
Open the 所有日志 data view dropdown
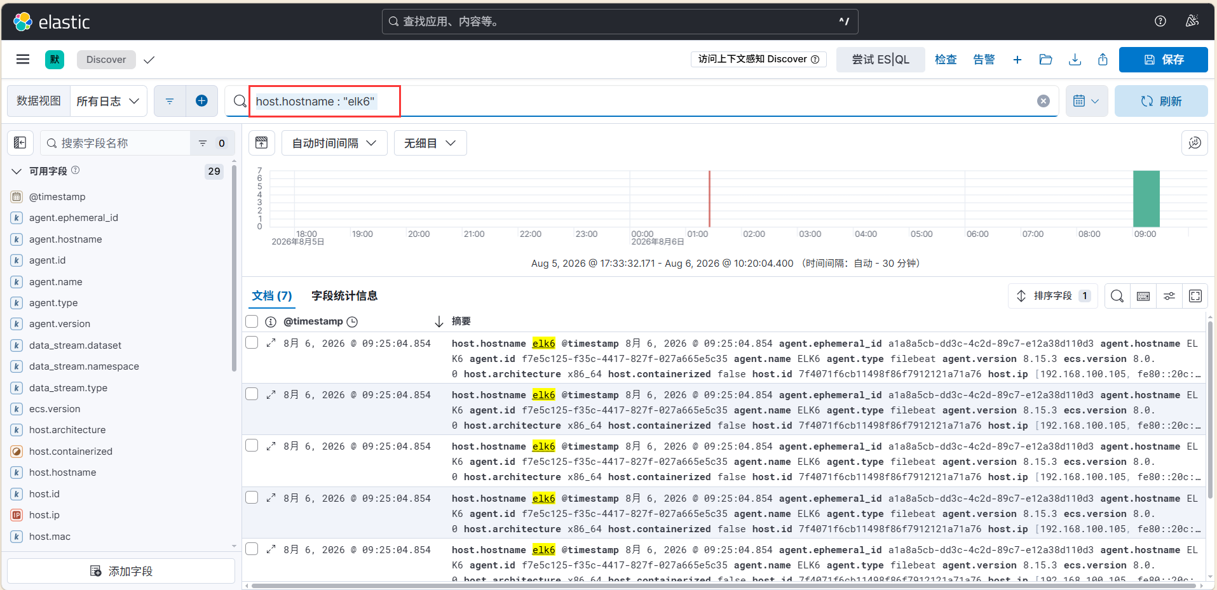108,101
